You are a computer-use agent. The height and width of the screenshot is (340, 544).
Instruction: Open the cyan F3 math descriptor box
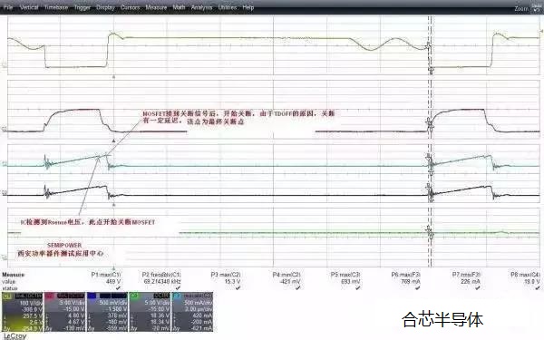pyautogui.click(x=192, y=312)
